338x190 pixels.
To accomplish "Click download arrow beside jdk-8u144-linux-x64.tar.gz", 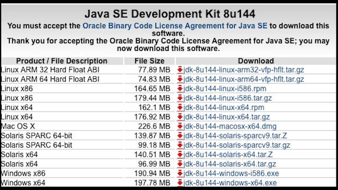I will (x=180, y=117).
